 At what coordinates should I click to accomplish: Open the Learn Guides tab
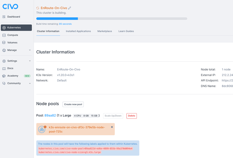coord(126,31)
